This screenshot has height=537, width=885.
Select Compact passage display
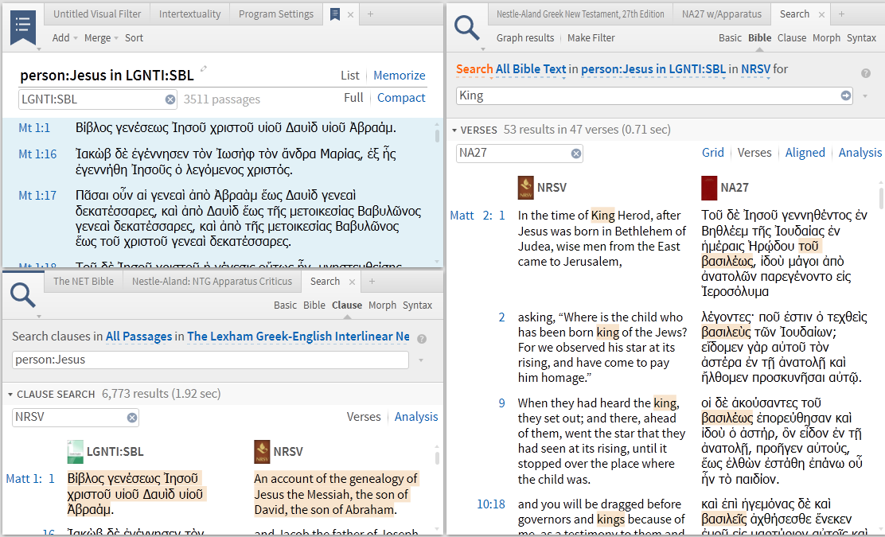401,98
